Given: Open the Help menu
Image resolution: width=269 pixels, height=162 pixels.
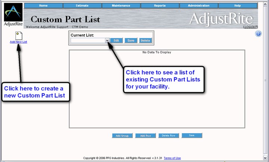Looking at the screenshot, I should 238,6.
